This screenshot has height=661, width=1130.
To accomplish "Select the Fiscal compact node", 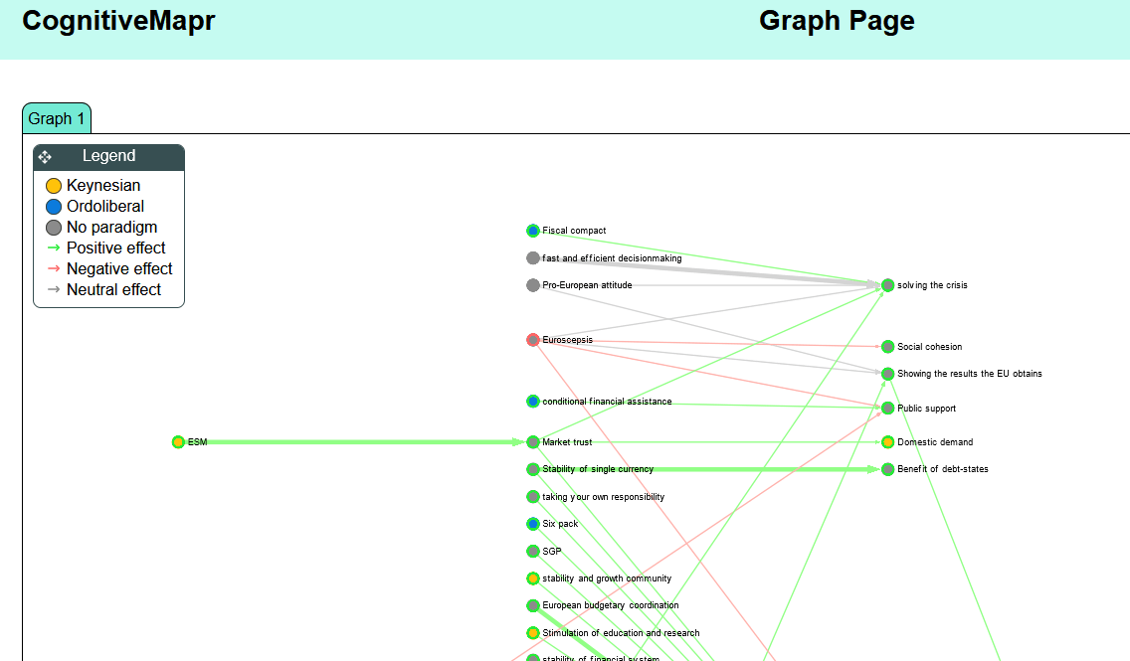I will (x=533, y=230).
